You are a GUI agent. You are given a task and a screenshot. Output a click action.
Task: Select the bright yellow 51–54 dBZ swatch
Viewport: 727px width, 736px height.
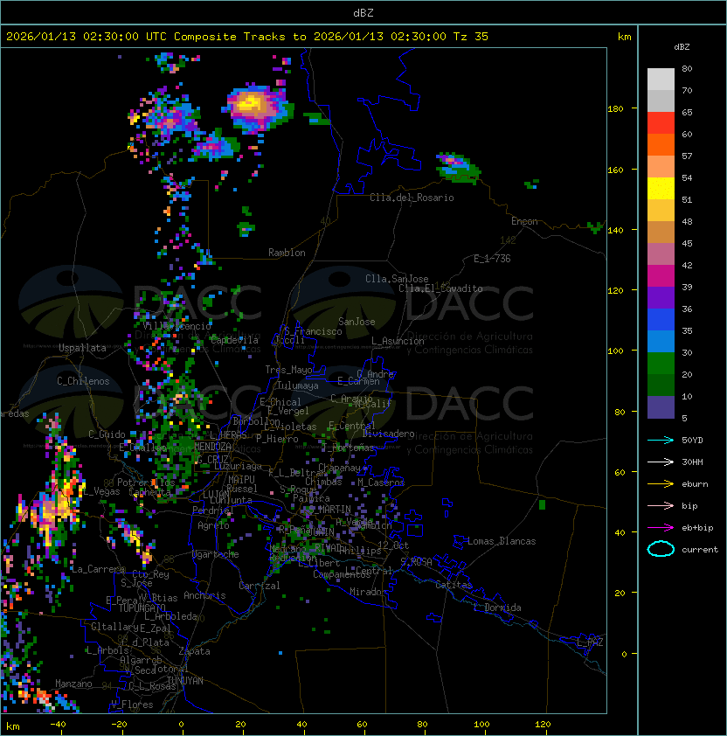tap(661, 189)
